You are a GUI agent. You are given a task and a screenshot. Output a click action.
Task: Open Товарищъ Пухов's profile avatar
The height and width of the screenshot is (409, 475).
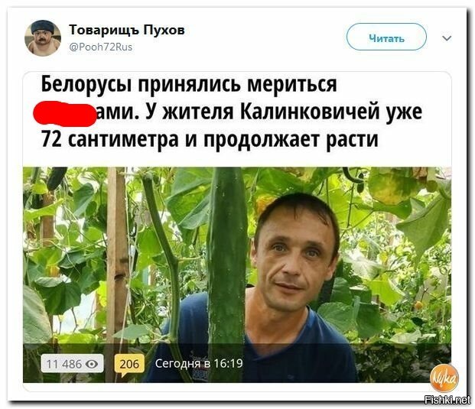[43, 38]
